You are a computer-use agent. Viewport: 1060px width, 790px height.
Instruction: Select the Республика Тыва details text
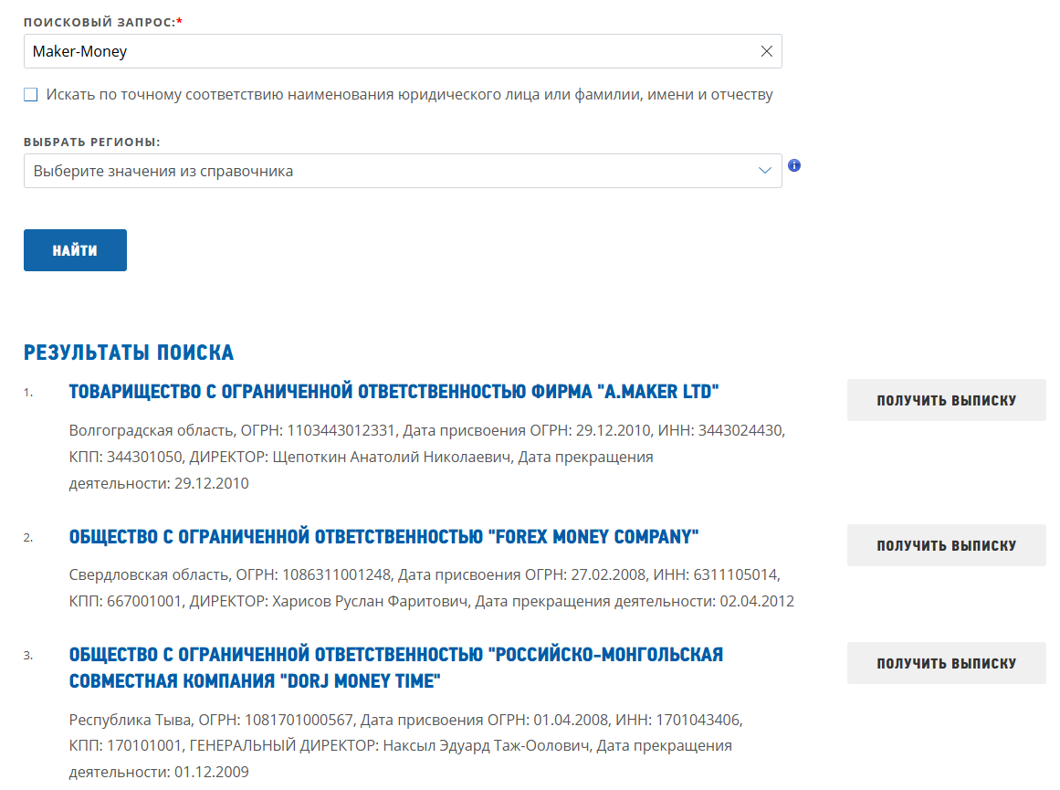405,745
